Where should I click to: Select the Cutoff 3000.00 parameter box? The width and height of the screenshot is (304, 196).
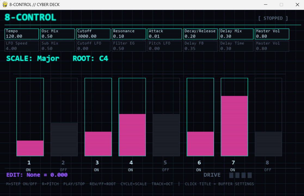(93, 34)
